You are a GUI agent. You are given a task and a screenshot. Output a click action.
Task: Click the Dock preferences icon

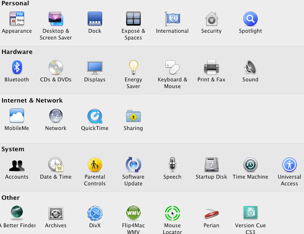(95, 19)
